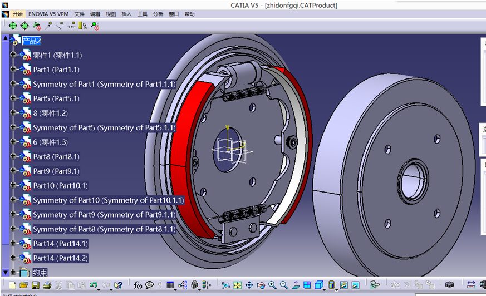Expand the Part5 (Part5.1) tree node
The height and width of the screenshot is (296, 486).
point(13,98)
